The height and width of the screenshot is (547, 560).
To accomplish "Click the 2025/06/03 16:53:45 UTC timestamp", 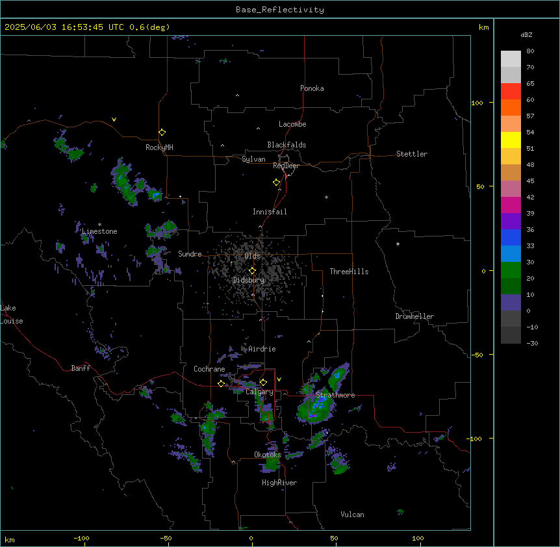I will 64,27.
